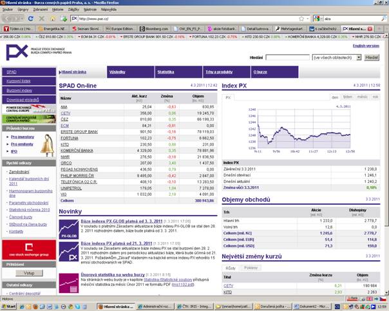Open the Úpravy menu
Image resolution: width=389 pixels, height=311 pixels.
pos(23,10)
